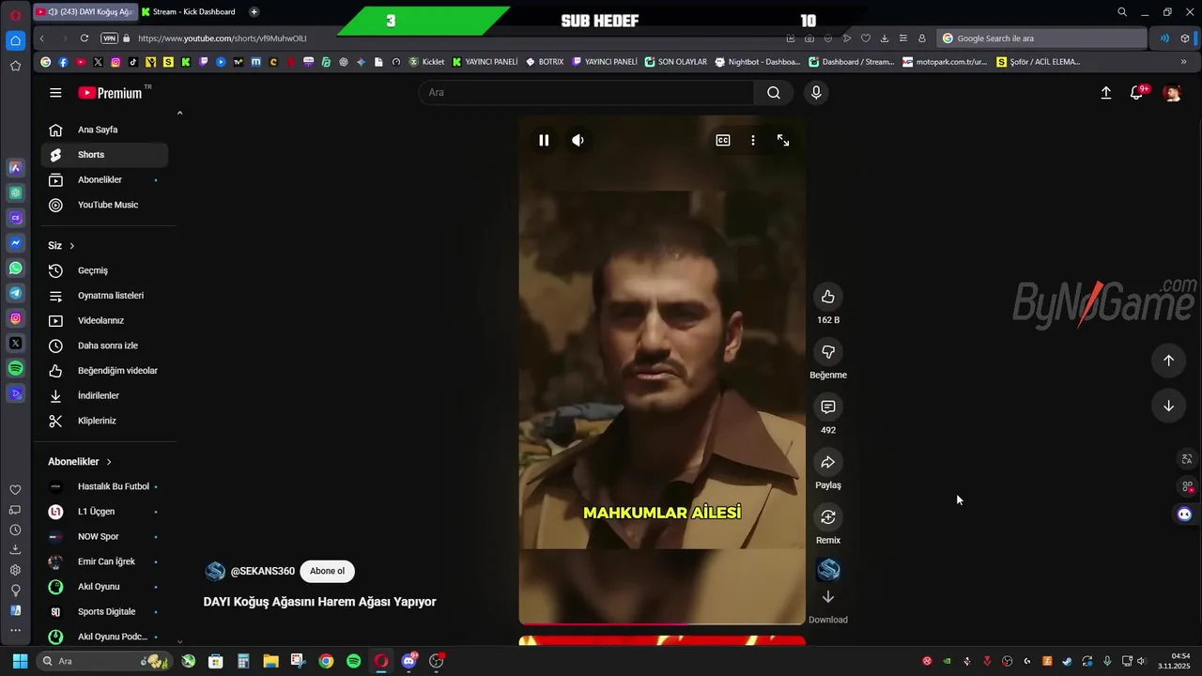Open YouTube Music in the sidebar
The width and height of the screenshot is (1202, 676).
104,205
